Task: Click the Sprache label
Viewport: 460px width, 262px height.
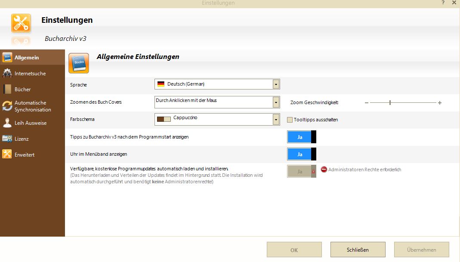Action: 78,85
